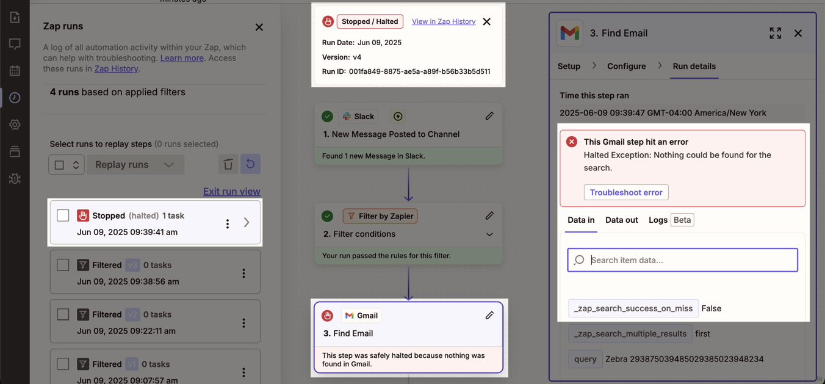
Task: Expand the Filter conditions step details
Action: [489, 234]
